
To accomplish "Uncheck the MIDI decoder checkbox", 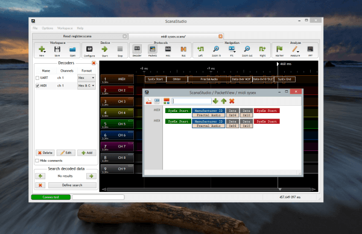I will coord(37,85).
